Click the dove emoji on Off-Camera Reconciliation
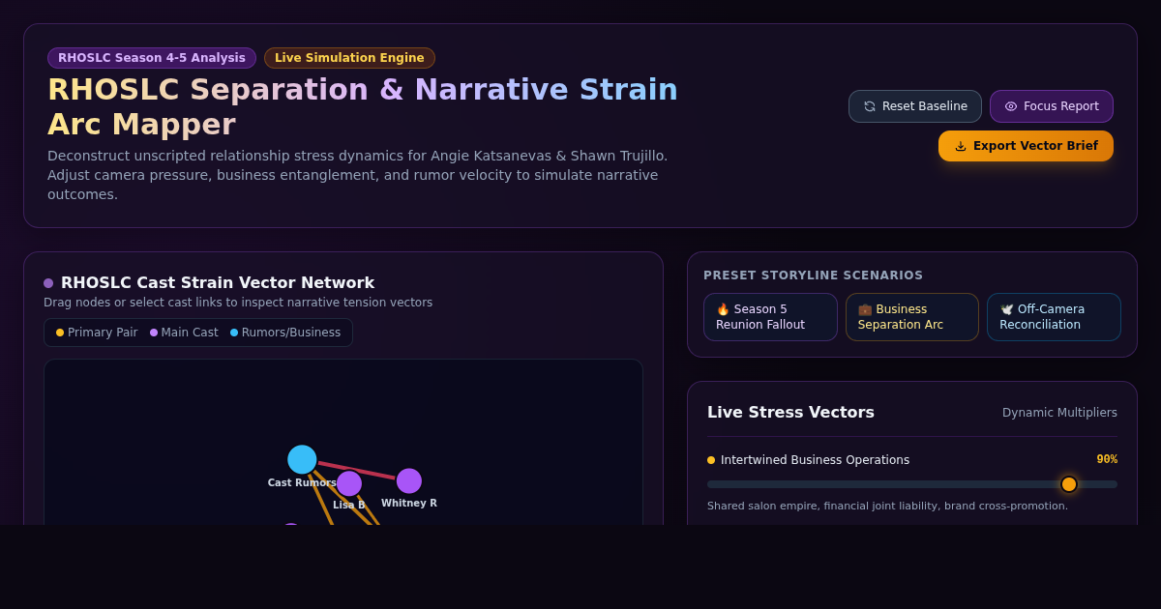Image resolution: width=1161 pixels, height=609 pixels. pyautogui.click(x=1006, y=309)
